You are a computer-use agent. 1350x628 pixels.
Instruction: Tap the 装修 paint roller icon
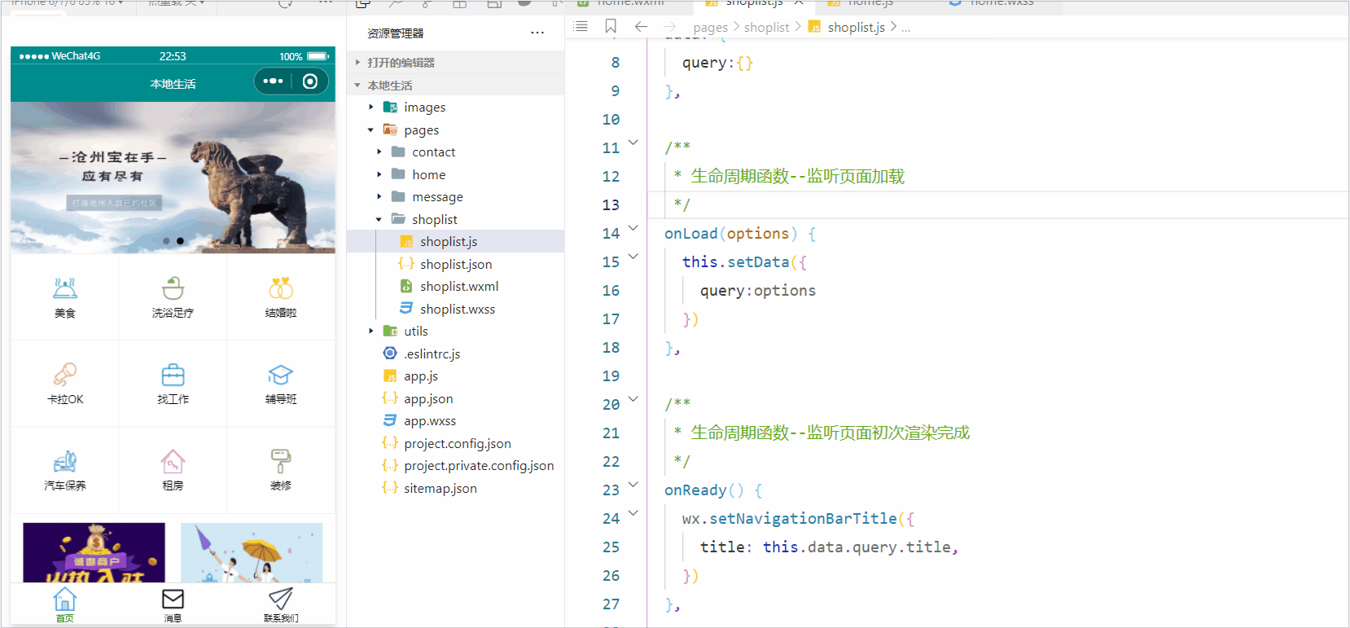click(x=281, y=461)
